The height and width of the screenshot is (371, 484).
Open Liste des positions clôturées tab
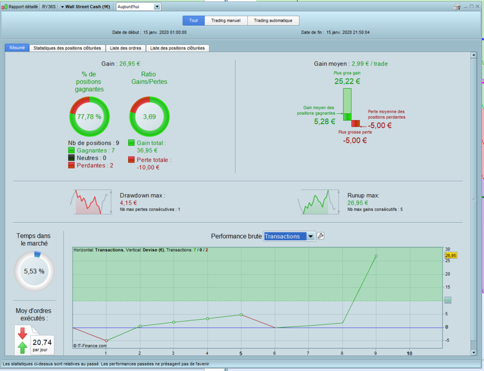click(177, 48)
